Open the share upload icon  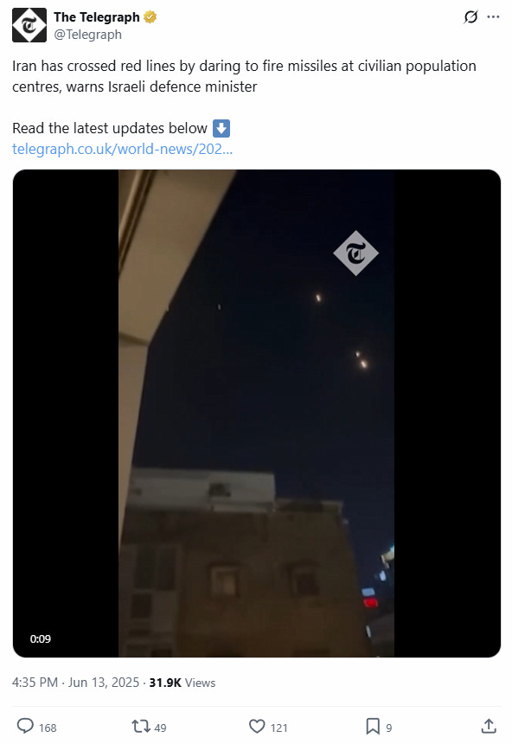[x=489, y=726]
